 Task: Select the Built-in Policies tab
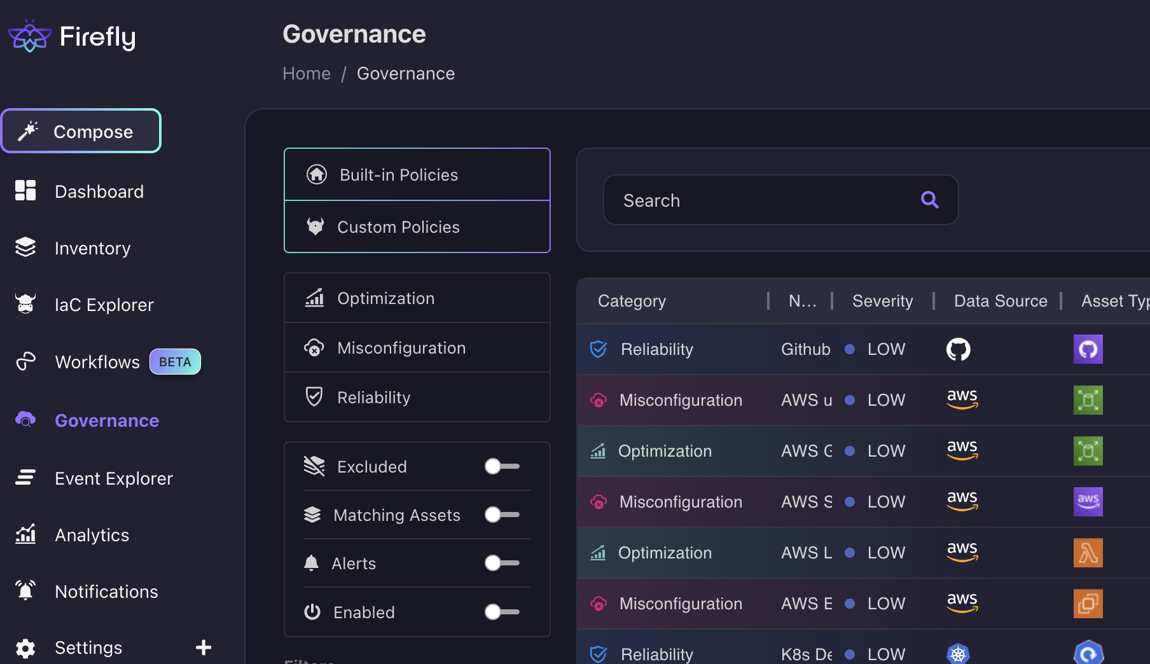(417, 174)
